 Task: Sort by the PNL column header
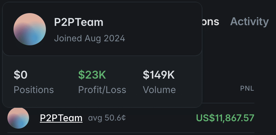247,89
